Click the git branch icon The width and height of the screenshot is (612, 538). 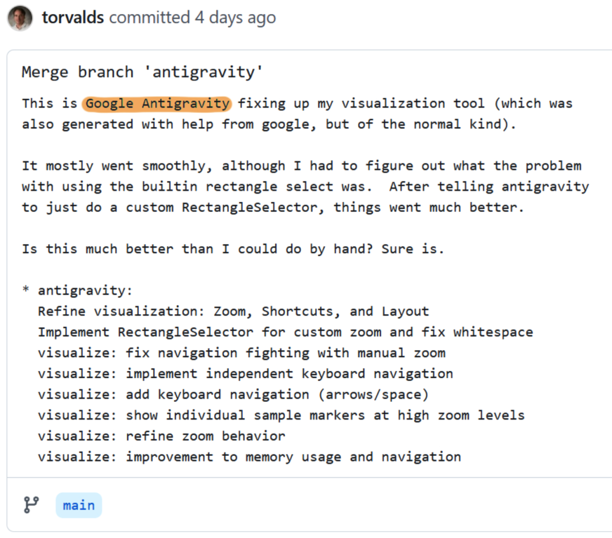[x=31, y=505]
